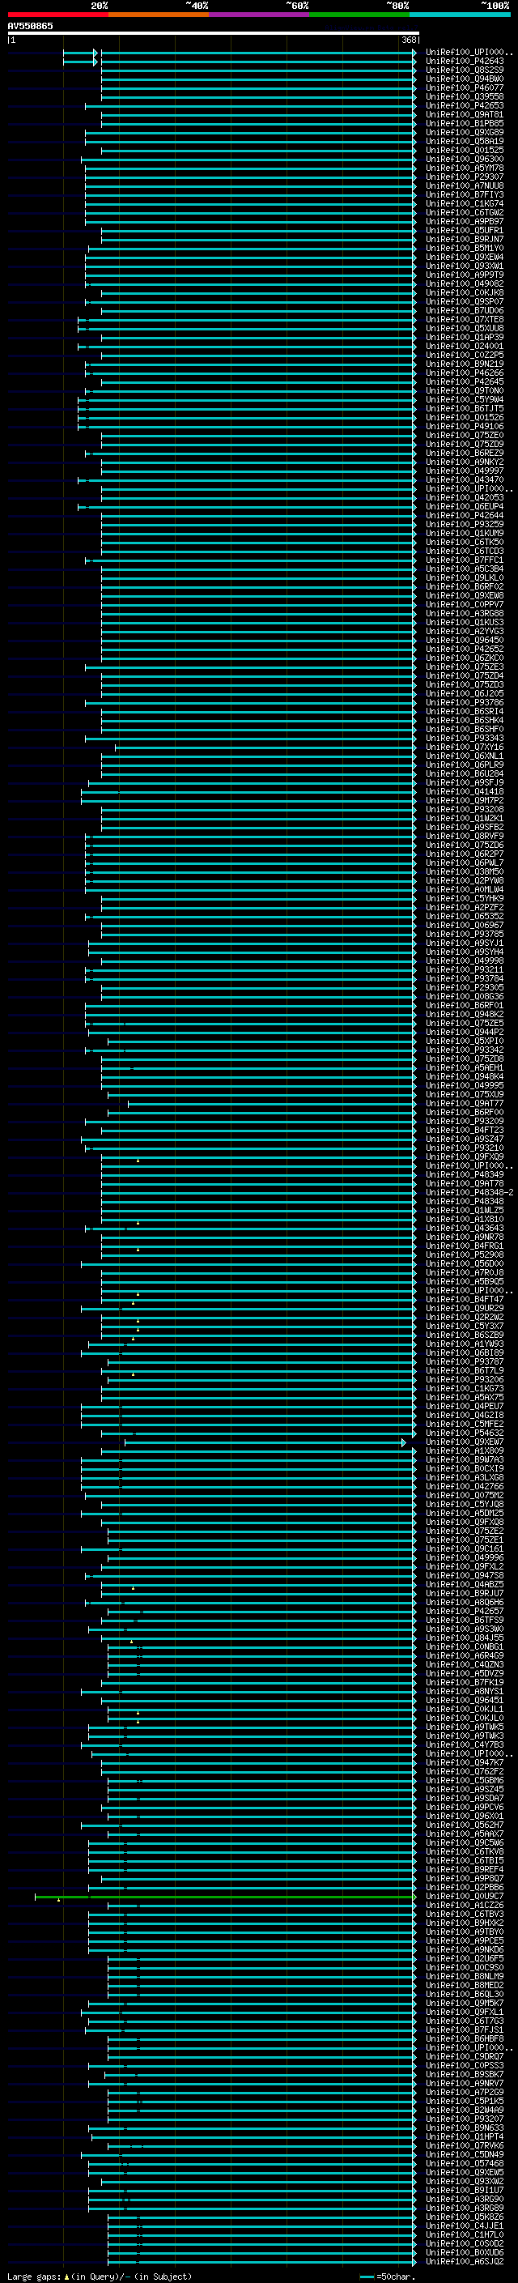Click the UniRef100_O65352 hit name
Screen dimensions: 518x2283
pos(465,917)
